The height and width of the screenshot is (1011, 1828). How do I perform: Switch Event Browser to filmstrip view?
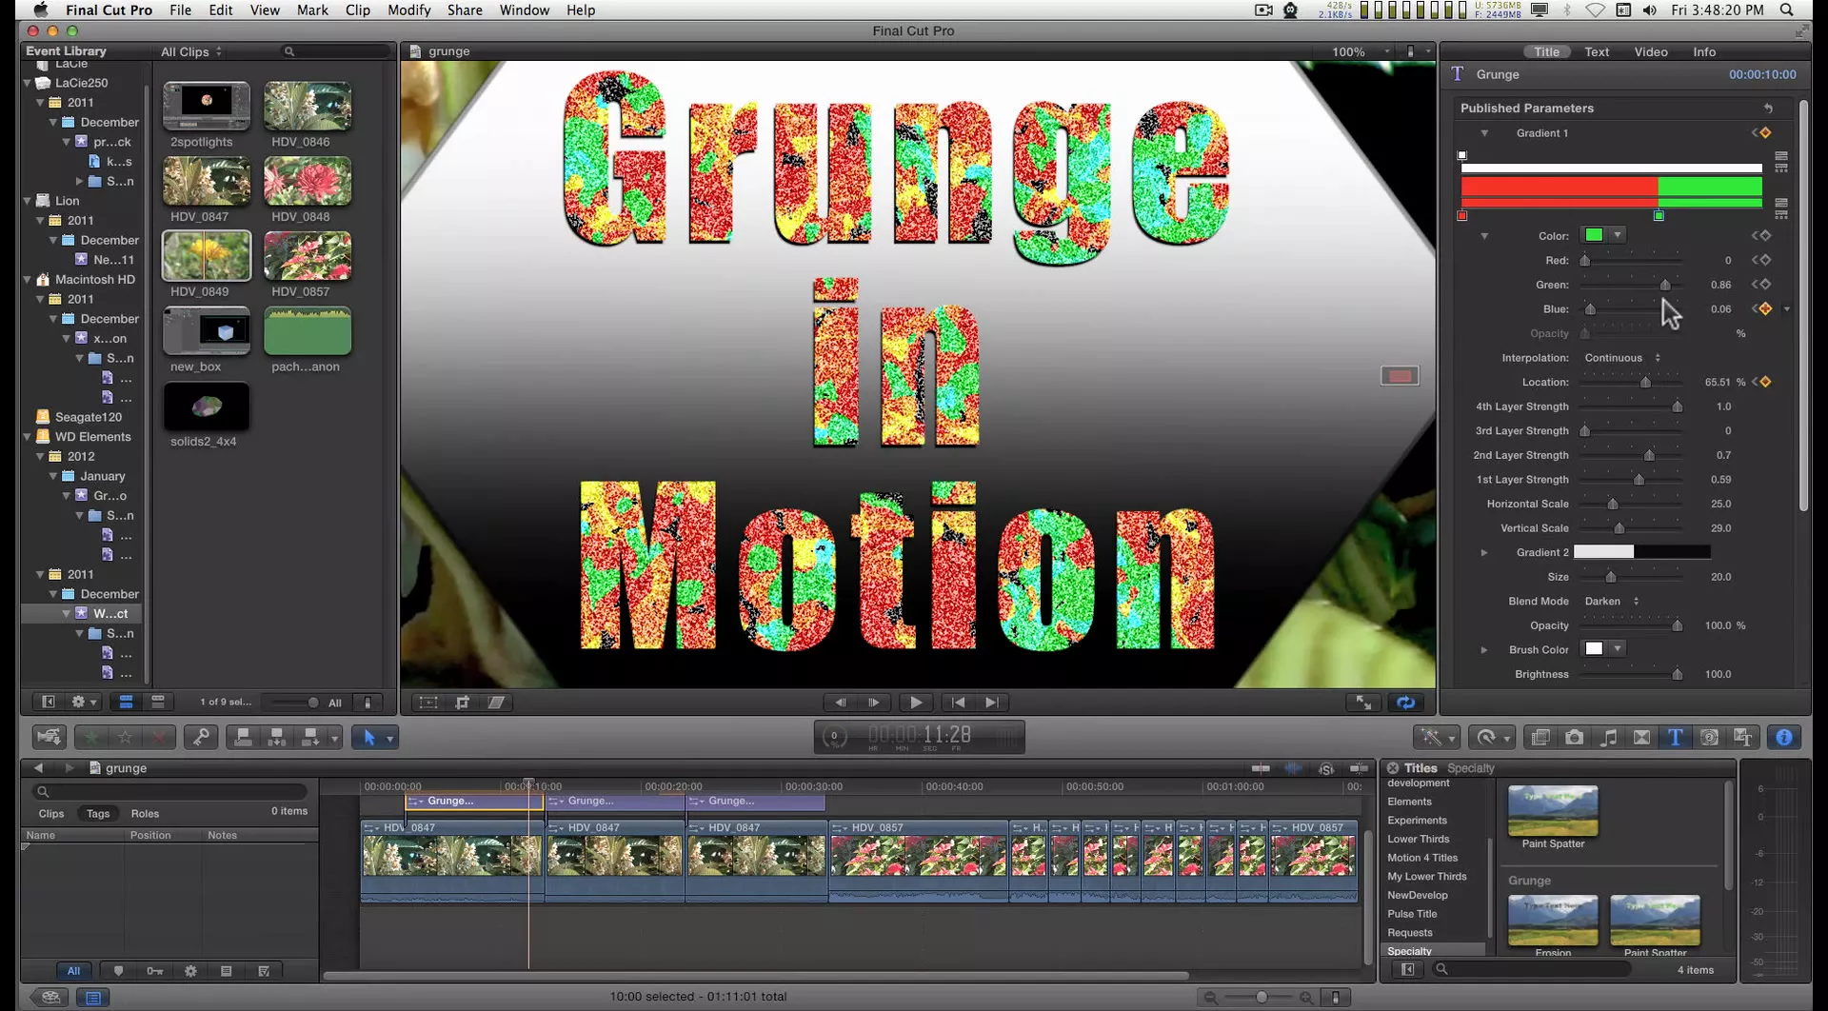(126, 703)
